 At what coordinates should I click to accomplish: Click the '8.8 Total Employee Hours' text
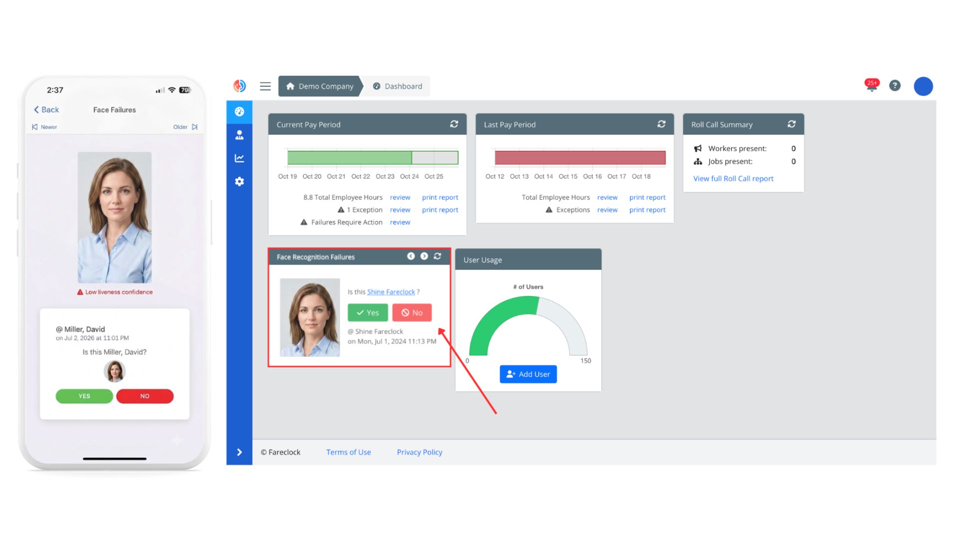[343, 198]
